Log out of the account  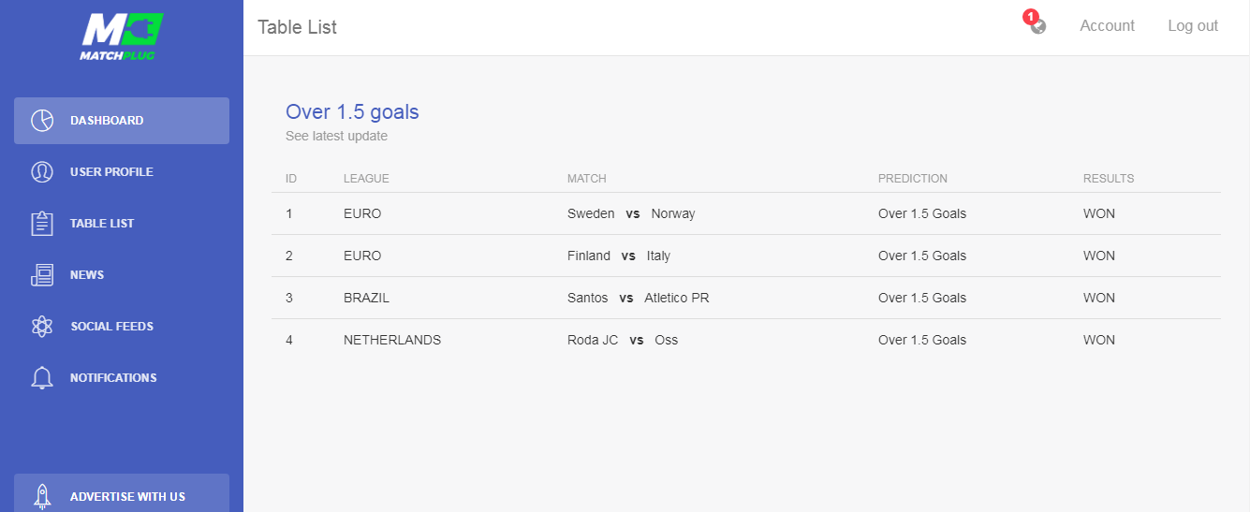click(x=1193, y=26)
